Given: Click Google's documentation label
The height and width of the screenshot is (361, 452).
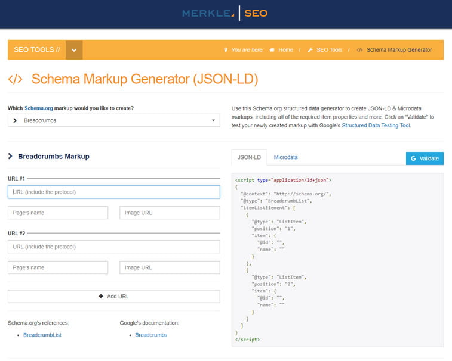Looking at the screenshot, I should [x=149, y=323].
